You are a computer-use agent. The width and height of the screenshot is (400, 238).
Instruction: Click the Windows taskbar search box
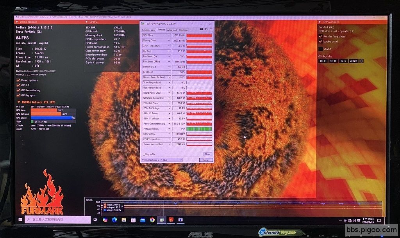[x=58, y=219]
